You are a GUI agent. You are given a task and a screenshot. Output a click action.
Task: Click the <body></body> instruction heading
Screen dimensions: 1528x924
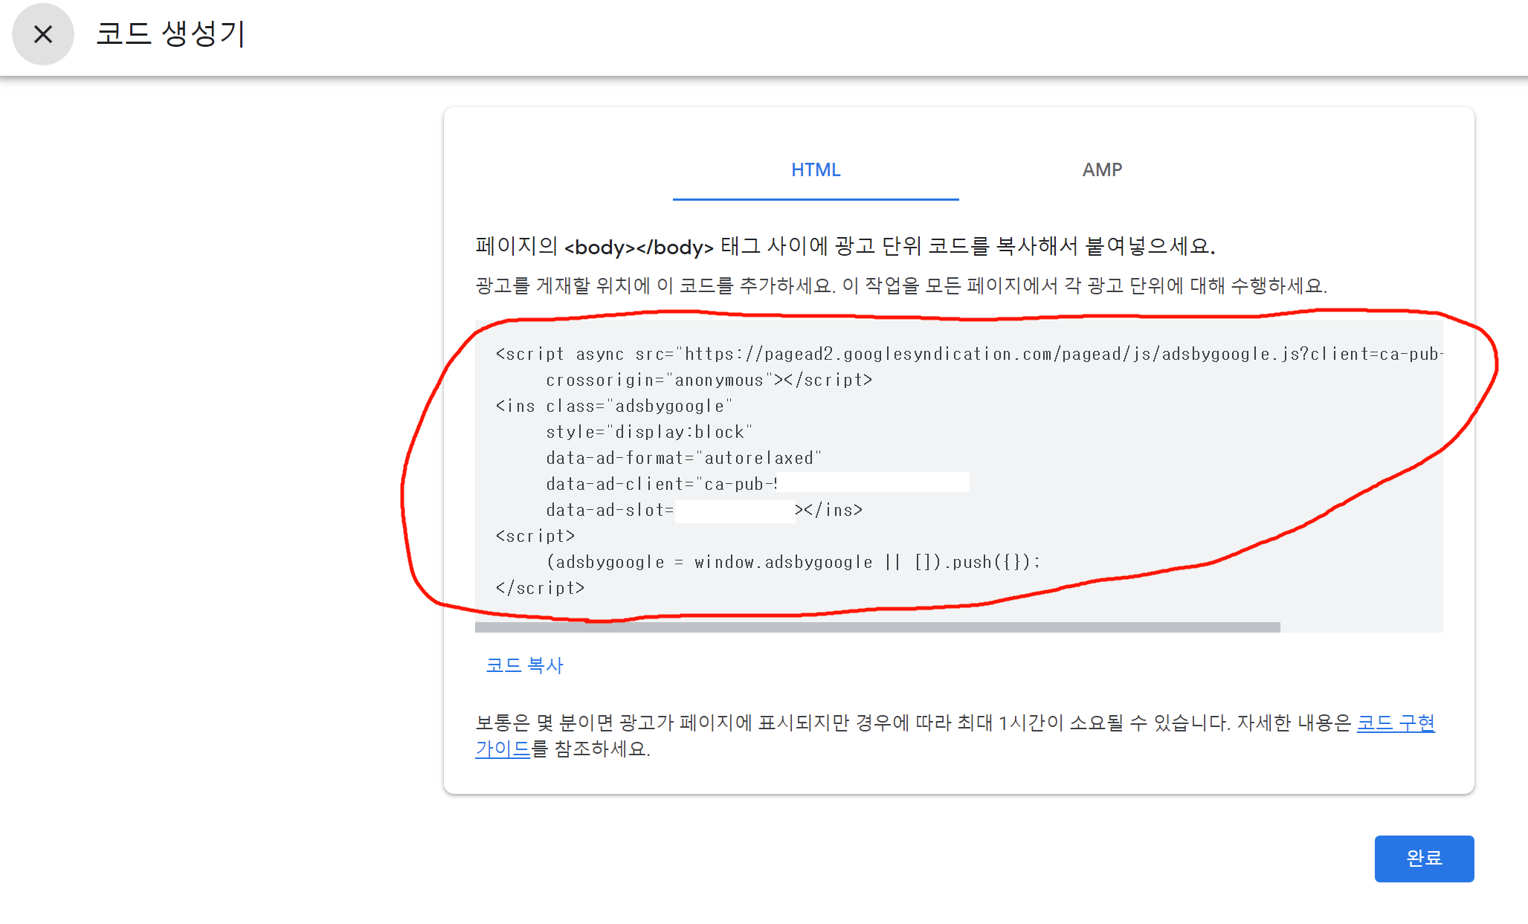point(845,246)
